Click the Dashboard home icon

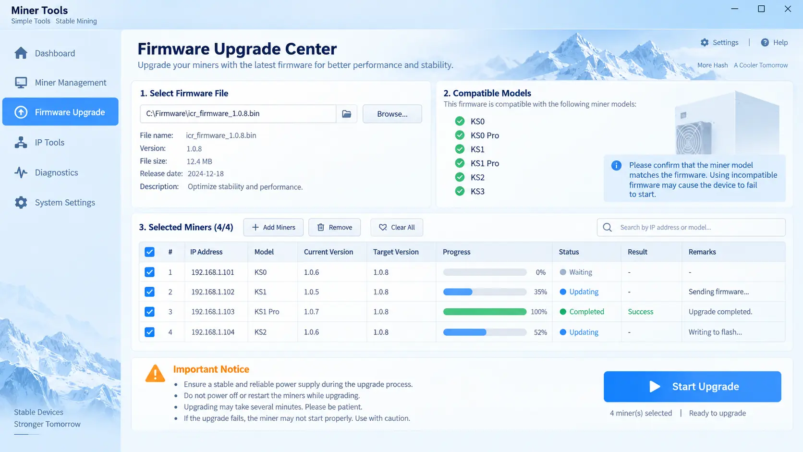point(21,53)
